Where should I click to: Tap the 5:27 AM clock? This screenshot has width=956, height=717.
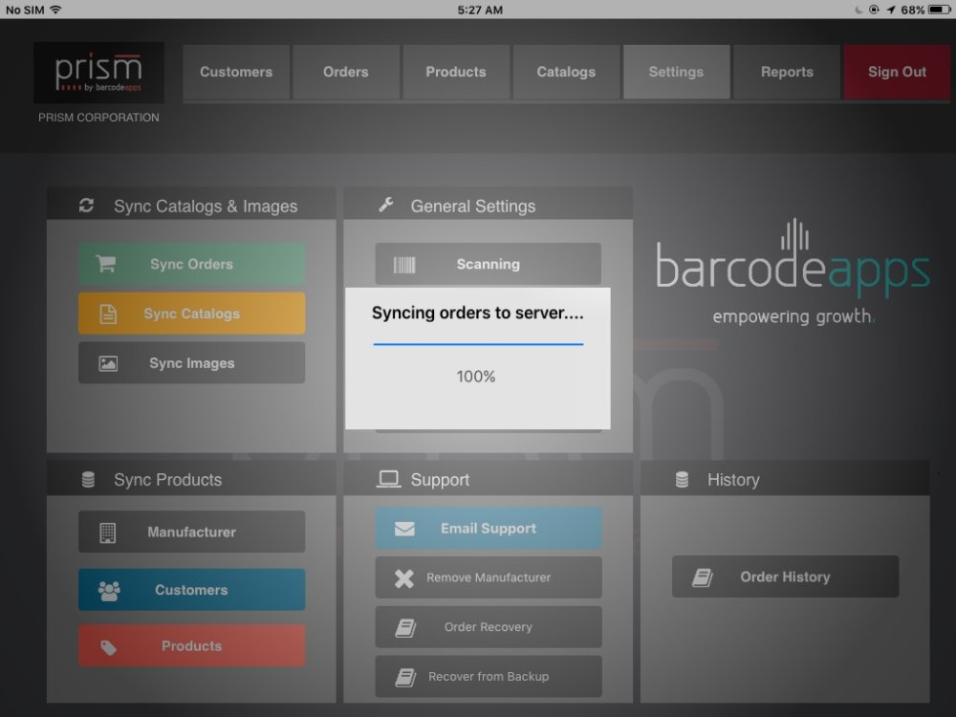pyautogui.click(x=480, y=10)
